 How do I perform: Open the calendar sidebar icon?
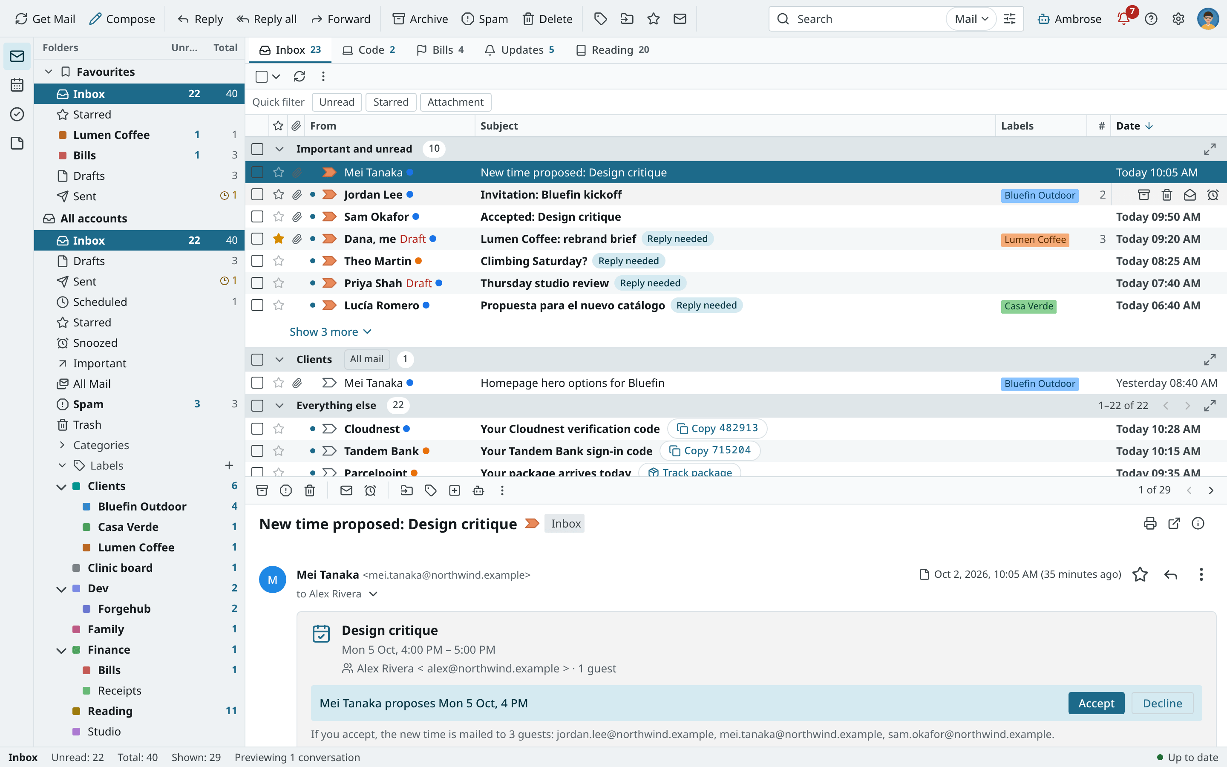17,85
